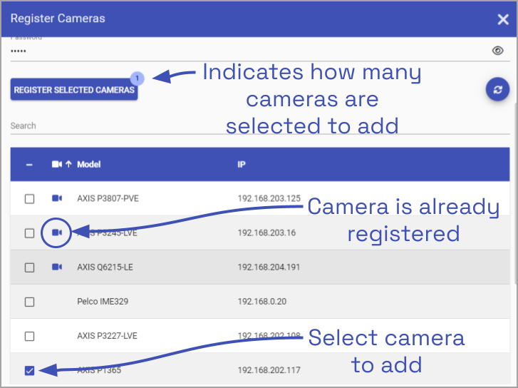This screenshot has width=518, height=388.
Task: Sort table by Model column header
Action: tap(89, 164)
